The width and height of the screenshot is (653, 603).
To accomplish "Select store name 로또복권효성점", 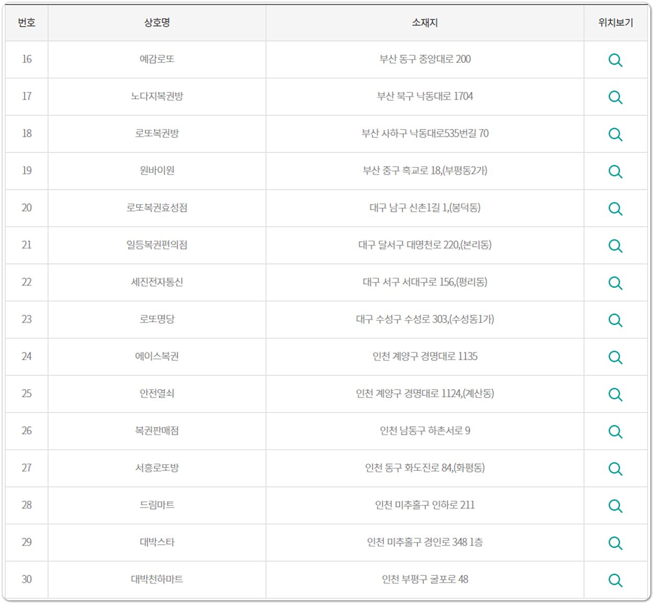I will (x=157, y=207).
